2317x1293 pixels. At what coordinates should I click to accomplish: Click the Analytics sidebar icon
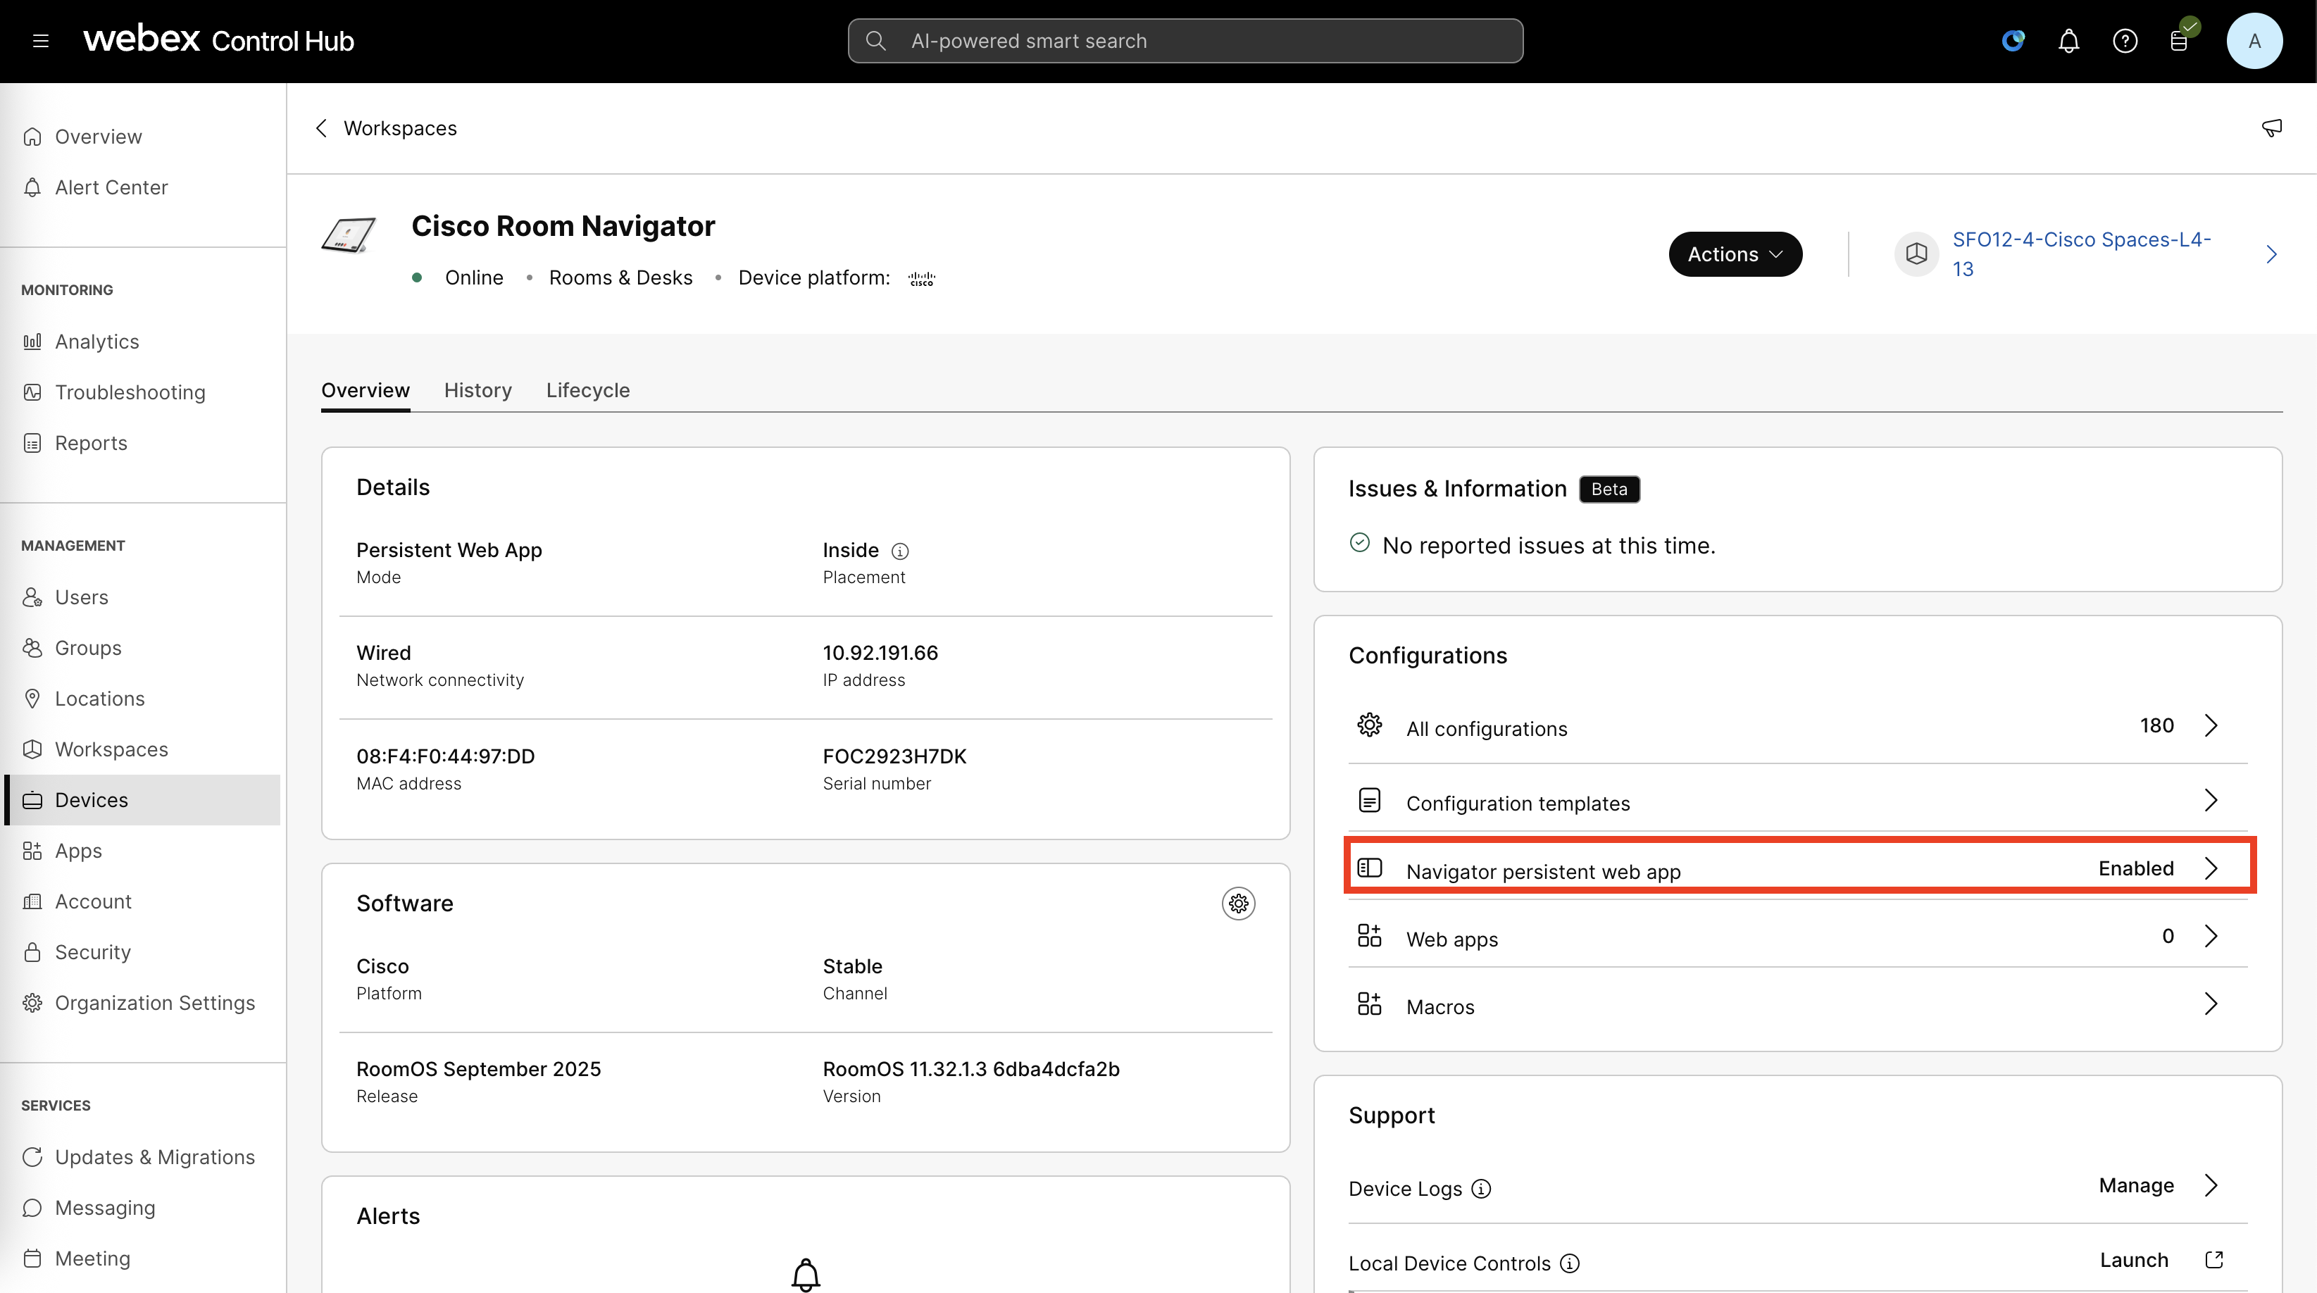pos(32,342)
